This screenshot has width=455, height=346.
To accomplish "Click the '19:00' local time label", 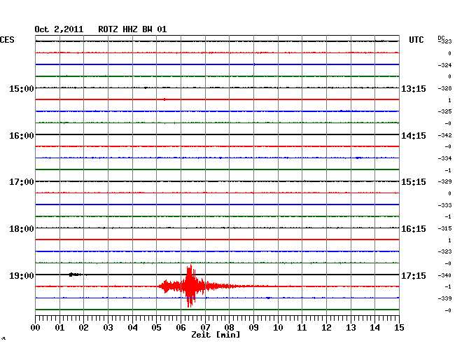I will click(22, 275).
